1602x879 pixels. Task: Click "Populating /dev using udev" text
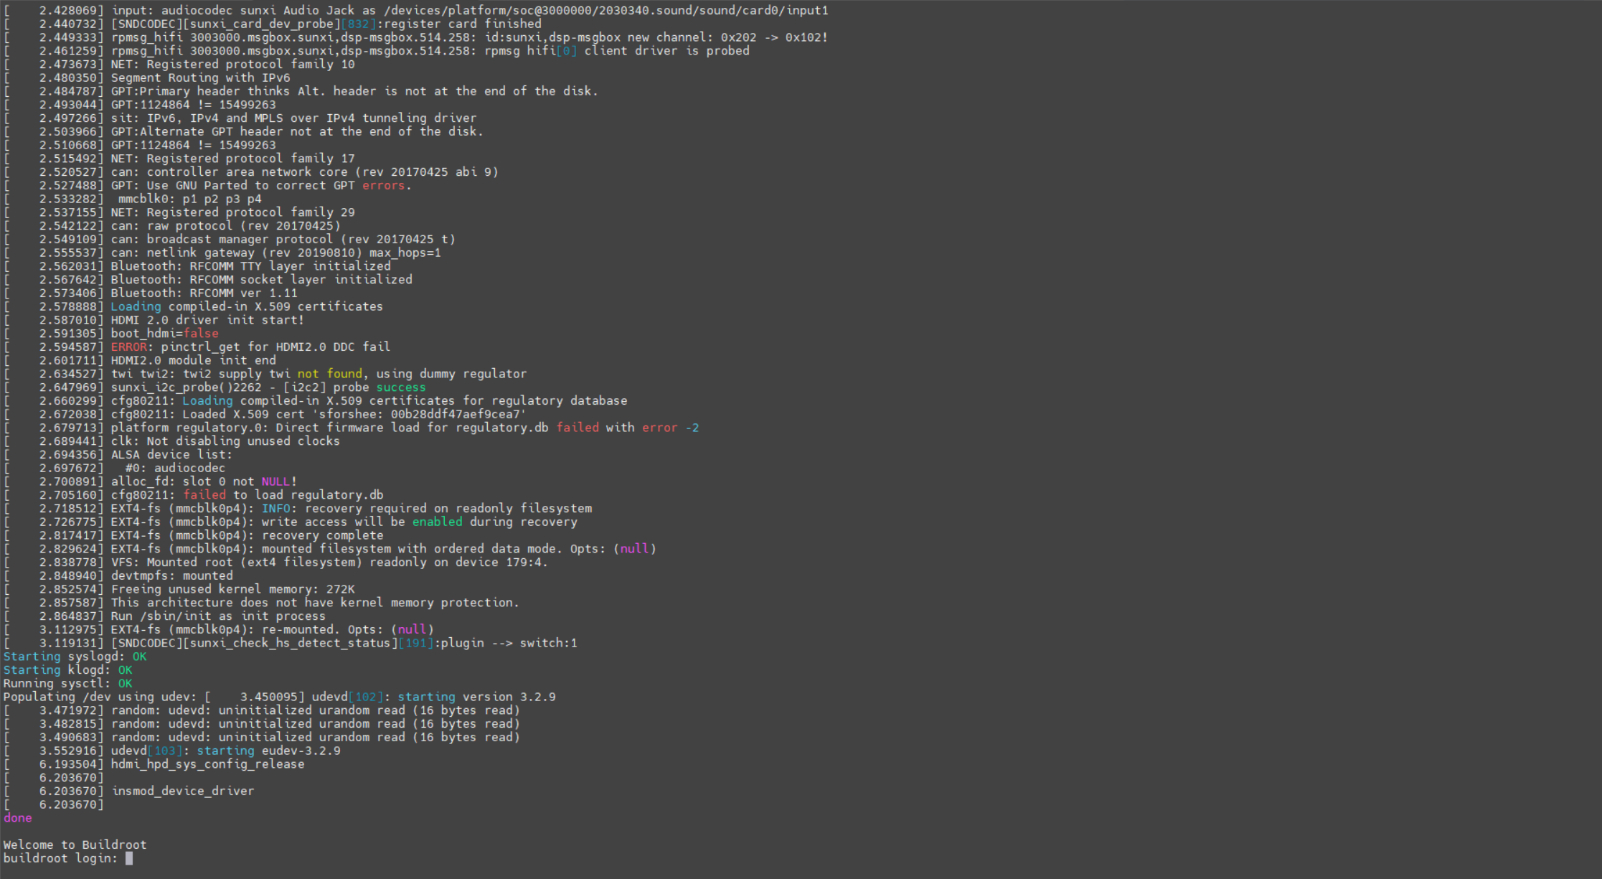tap(99, 697)
